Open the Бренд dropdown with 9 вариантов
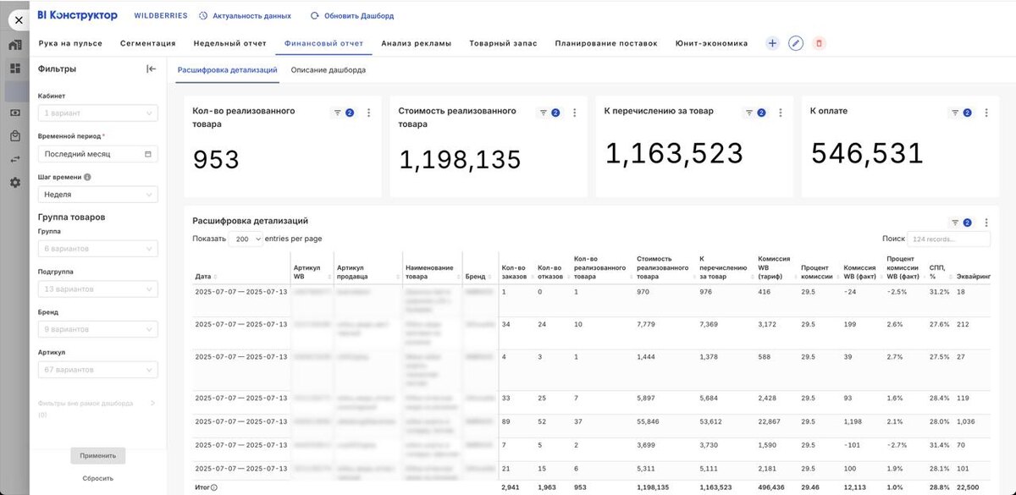The height and width of the screenshot is (495, 1016). 97,330
